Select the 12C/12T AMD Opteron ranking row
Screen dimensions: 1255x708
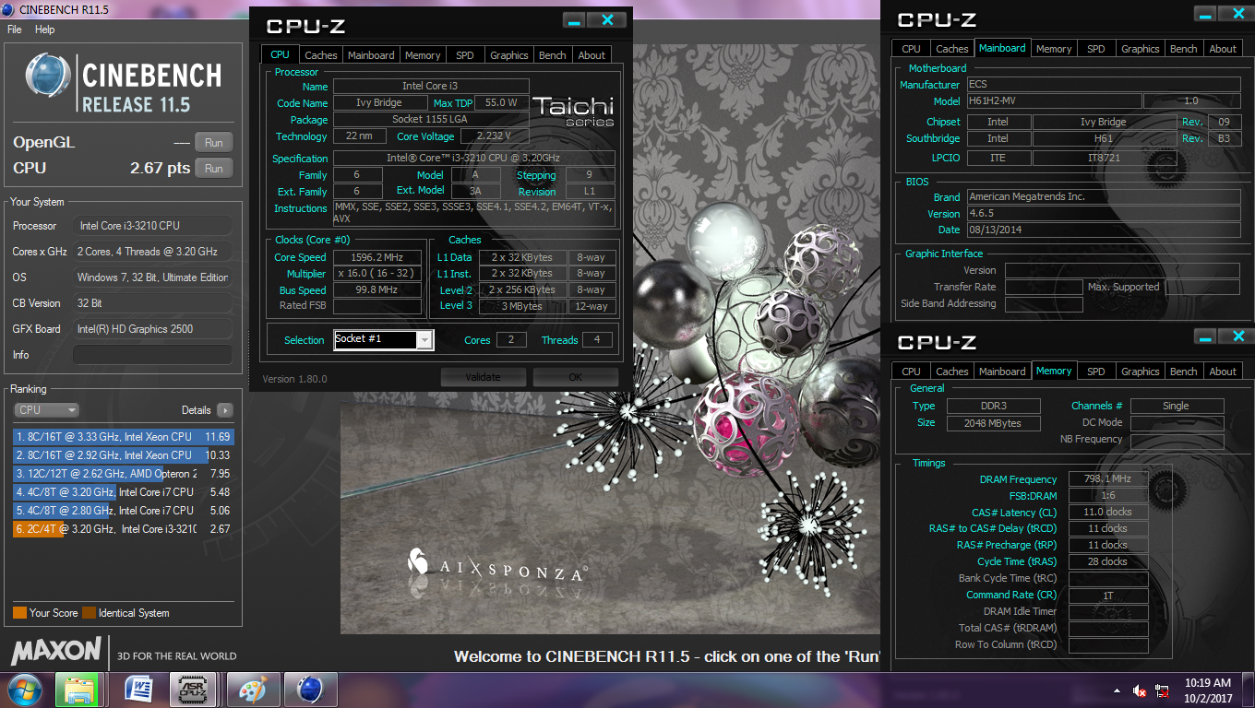tap(124, 474)
